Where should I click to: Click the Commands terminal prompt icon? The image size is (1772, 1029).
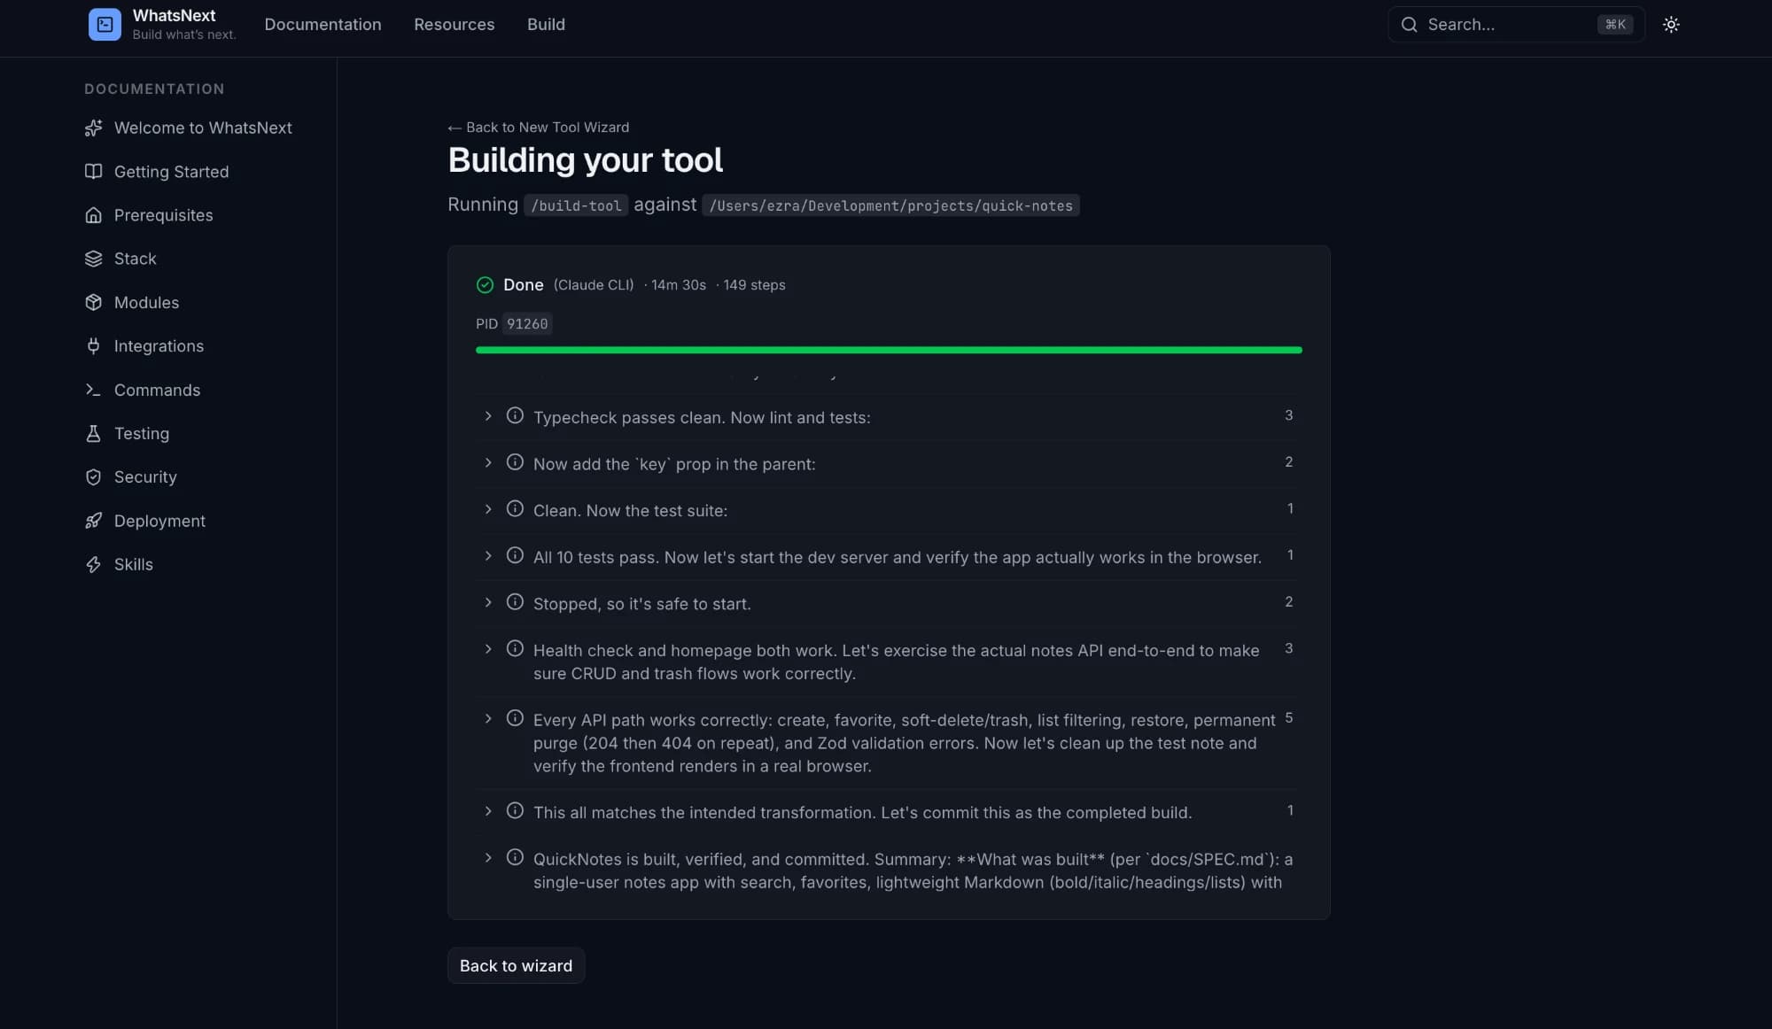[x=93, y=390]
